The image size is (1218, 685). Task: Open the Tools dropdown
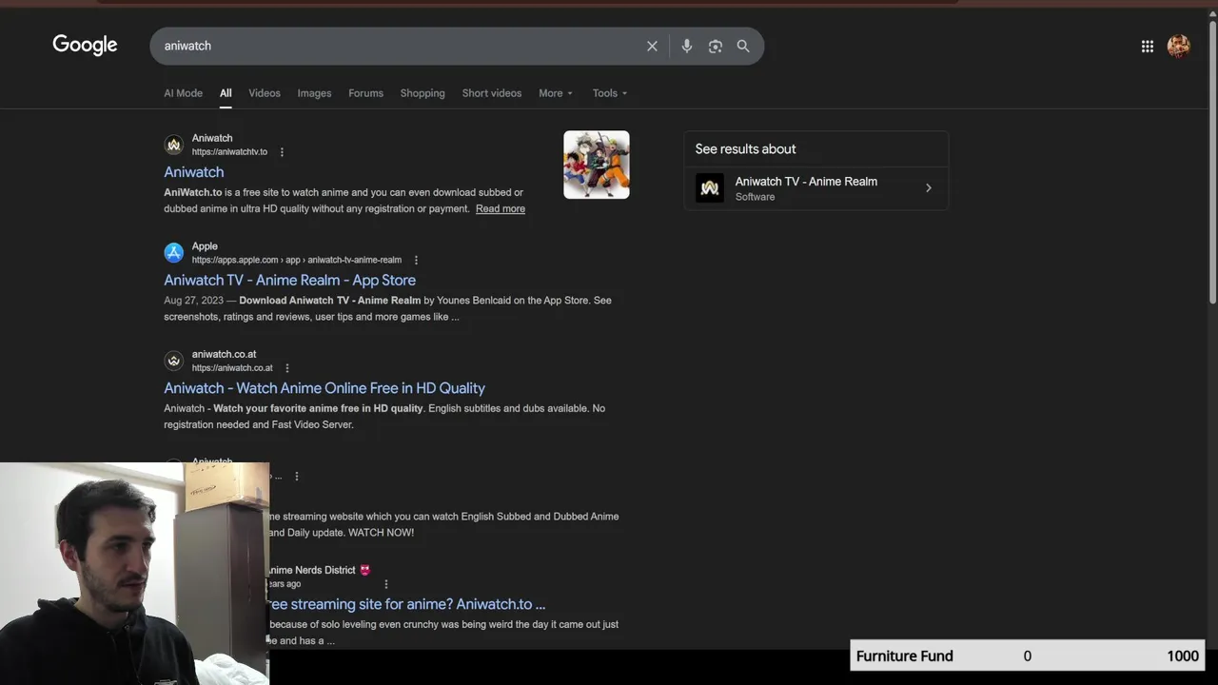coord(610,93)
